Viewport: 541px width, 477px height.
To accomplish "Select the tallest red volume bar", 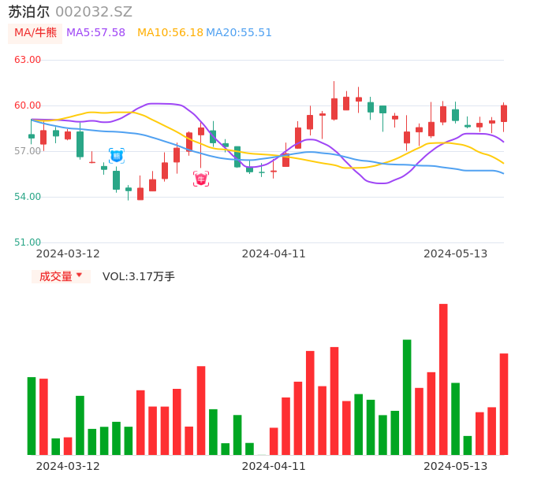I will click(443, 379).
